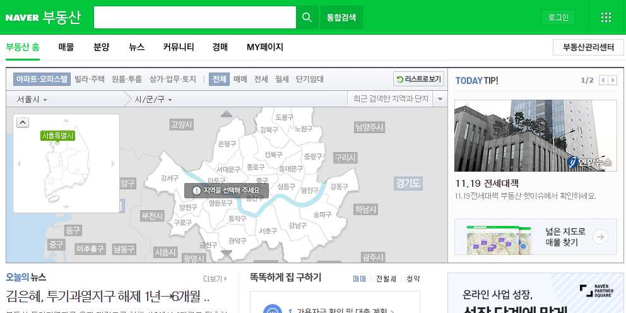This screenshot has width=626, height=313.
Task: Click 더보기 link next to 오늘의 뉴스
Action: 215,279
